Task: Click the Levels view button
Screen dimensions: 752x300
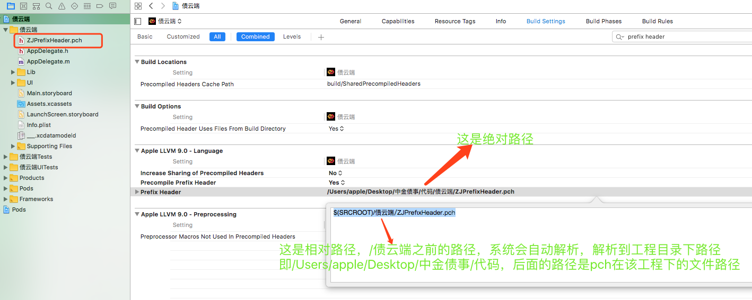Action: click(292, 37)
